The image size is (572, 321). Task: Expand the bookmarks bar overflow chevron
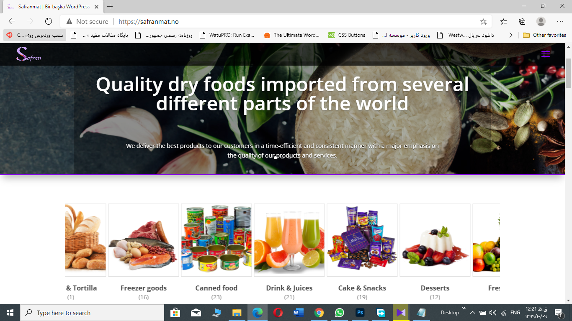[x=510, y=35]
